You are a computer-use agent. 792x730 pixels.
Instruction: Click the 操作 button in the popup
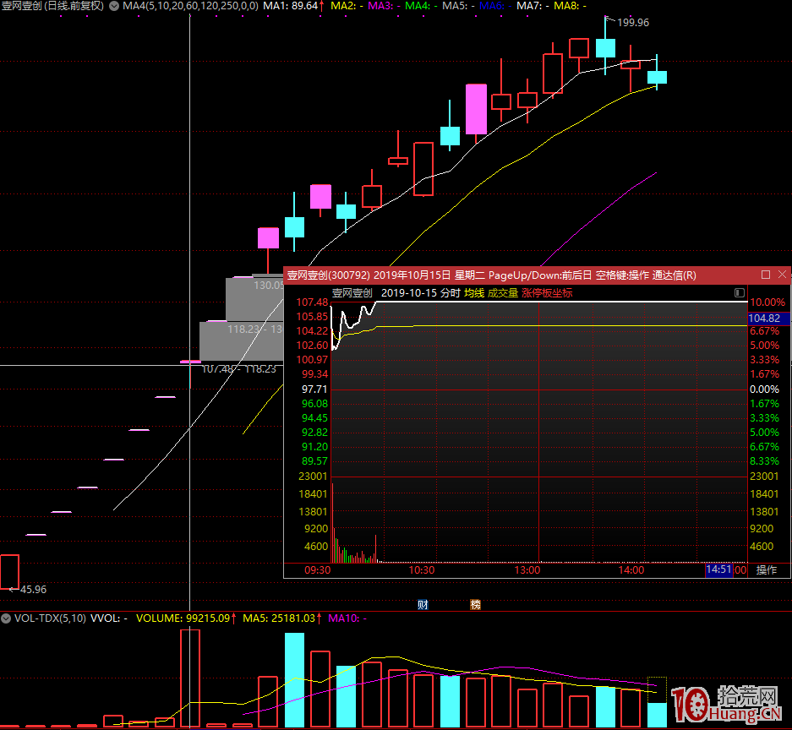(767, 570)
